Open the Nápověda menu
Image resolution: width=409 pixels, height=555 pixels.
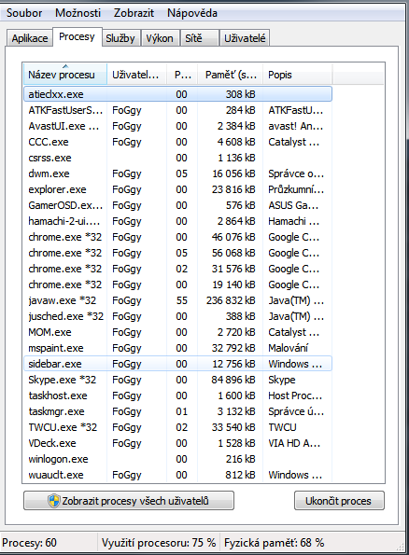tap(192, 13)
